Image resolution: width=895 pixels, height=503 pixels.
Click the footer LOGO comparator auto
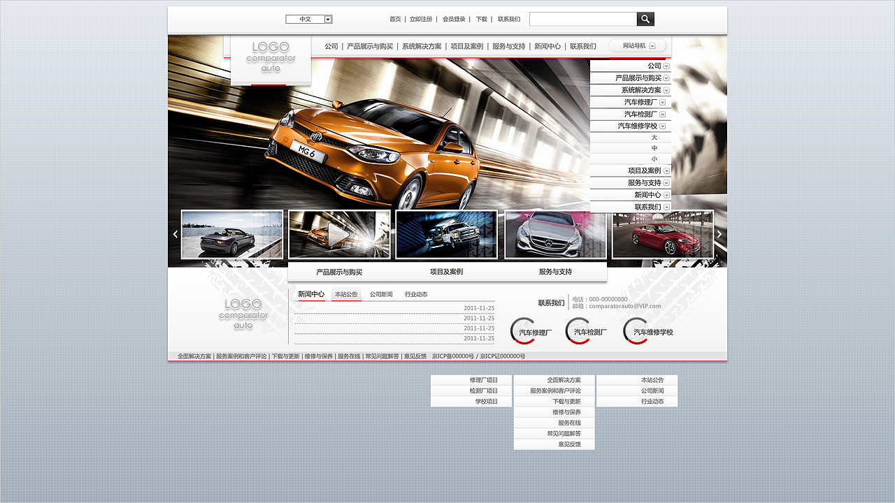pos(243,314)
